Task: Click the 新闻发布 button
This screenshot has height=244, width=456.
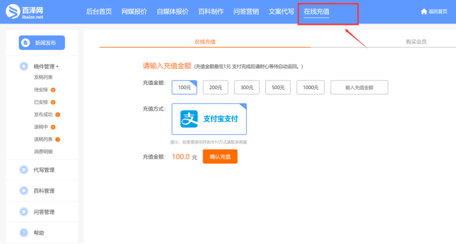Action: pyautogui.click(x=42, y=43)
